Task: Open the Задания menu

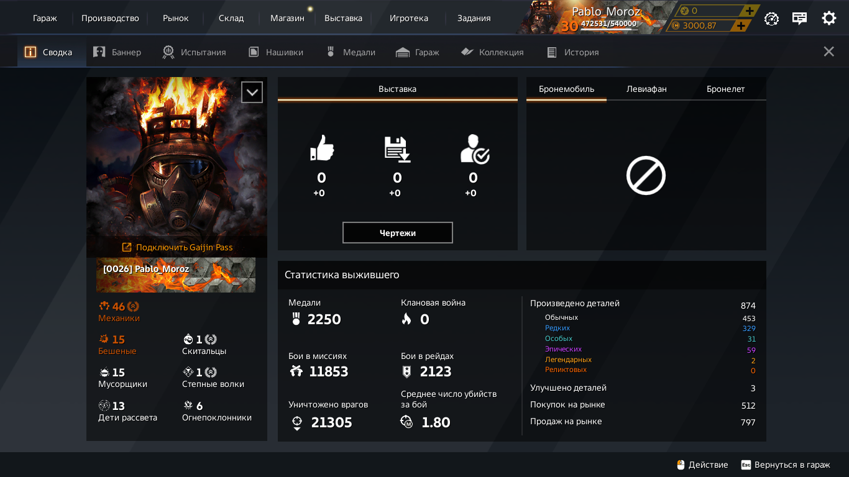Action: tap(474, 18)
